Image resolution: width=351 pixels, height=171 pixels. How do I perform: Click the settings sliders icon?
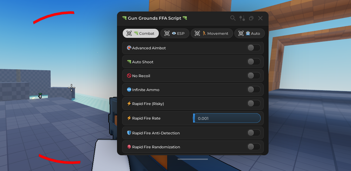pyautogui.click(x=242, y=18)
